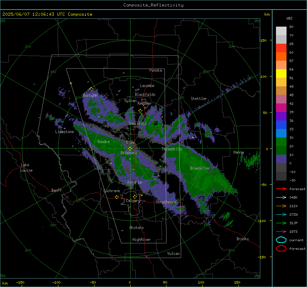Click the Blackfalds label
This screenshot has height=287, width=307.
click(x=145, y=95)
